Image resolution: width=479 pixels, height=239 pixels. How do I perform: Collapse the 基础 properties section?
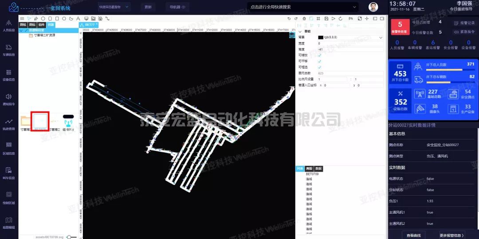point(300,31)
